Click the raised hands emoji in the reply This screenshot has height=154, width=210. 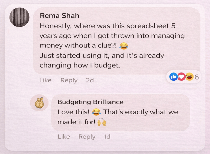(x=101, y=122)
